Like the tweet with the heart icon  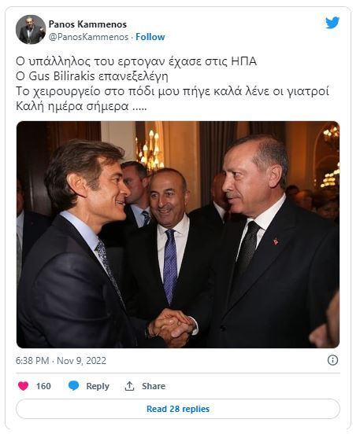24,386
